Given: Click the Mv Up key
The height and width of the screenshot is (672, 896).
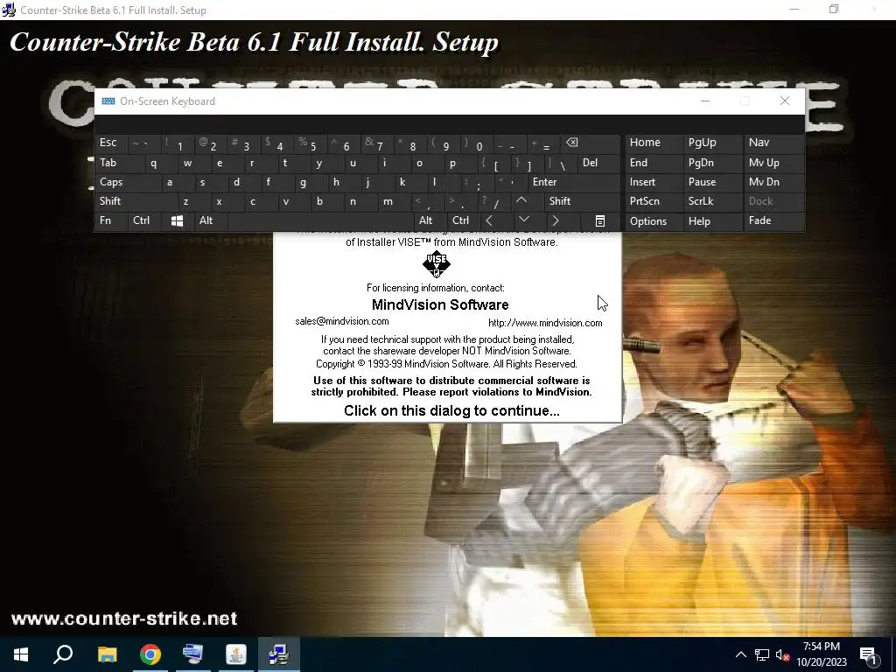Looking at the screenshot, I should 773,163.
